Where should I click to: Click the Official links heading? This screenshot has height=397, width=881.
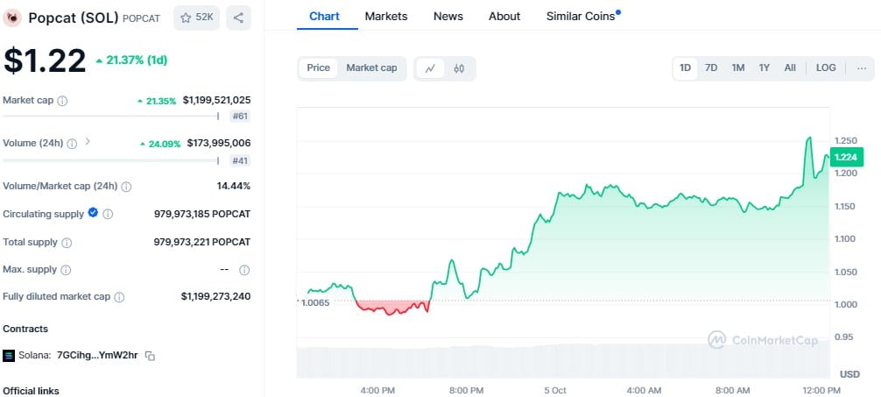[31, 391]
